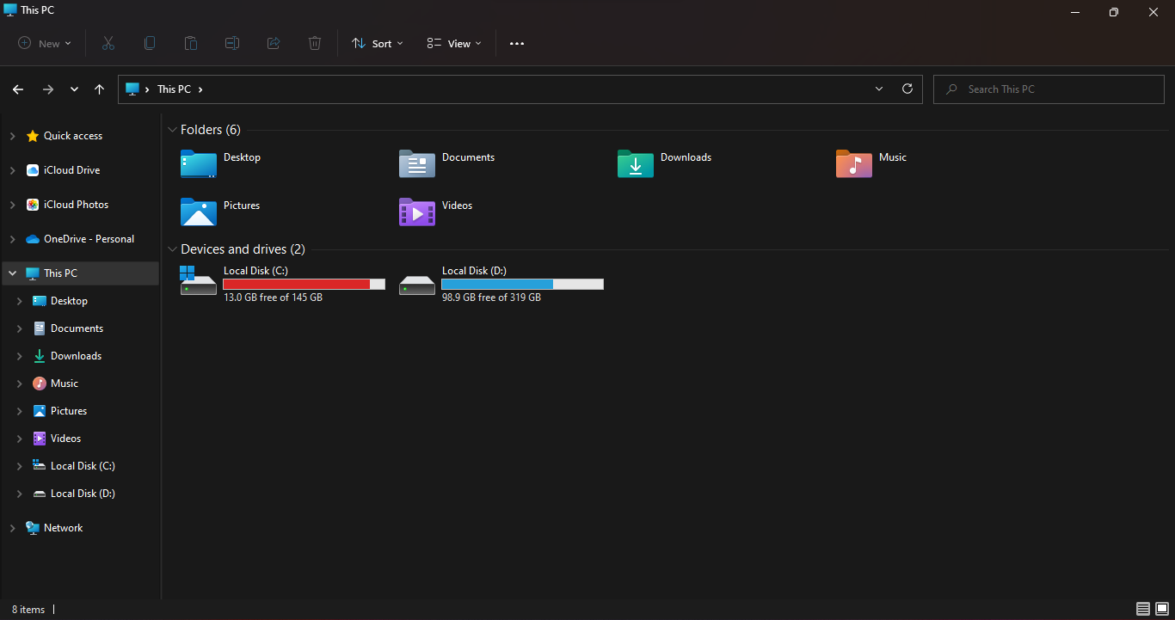Switch to details view in status bar
The image size is (1175, 620).
(x=1142, y=609)
